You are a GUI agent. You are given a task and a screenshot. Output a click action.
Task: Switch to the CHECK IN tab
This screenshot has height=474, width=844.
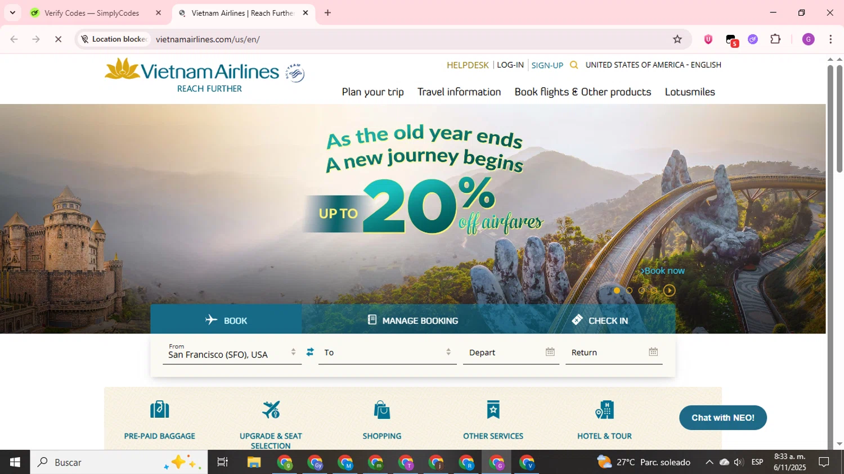(600, 320)
